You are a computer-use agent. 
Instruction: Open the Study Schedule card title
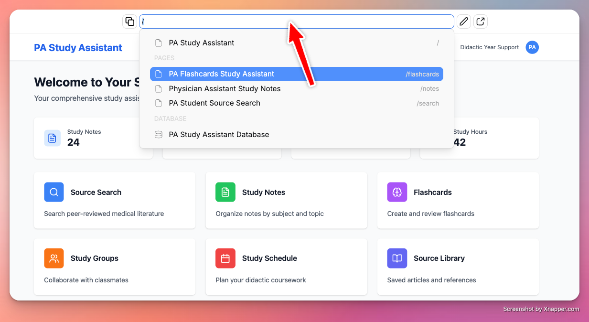click(269, 258)
